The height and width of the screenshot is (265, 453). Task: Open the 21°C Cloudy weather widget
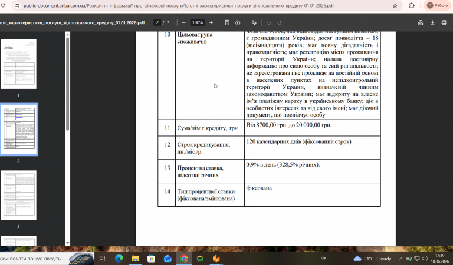[372, 259]
